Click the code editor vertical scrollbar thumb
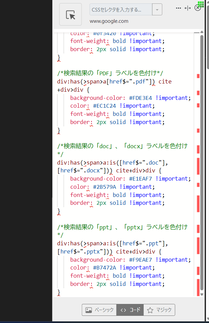 point(202,163)
